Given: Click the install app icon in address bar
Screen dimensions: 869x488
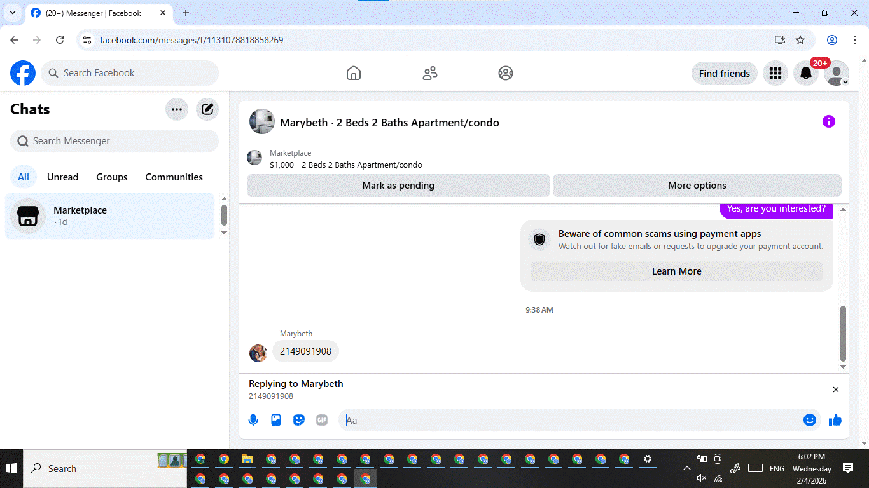Looking at the screenshot, I should point(779,40).
